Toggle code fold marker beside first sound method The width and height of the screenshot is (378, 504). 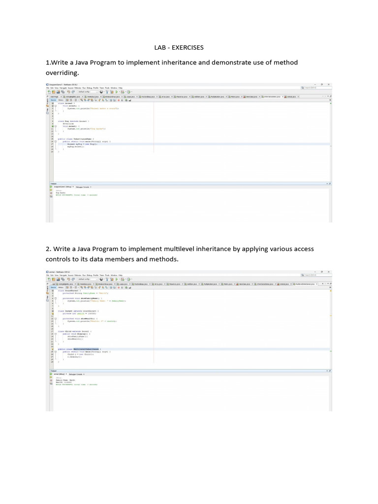coord(56,106)
